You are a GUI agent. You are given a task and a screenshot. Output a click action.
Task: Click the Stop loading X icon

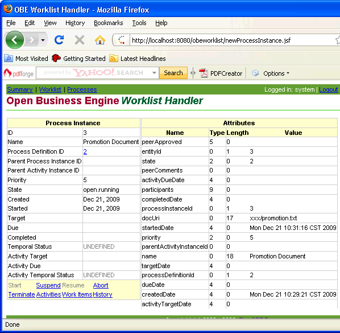coord(80,40)
